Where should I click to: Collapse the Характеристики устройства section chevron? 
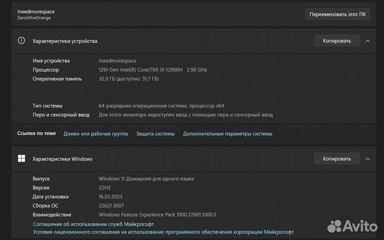tap(367, 41)
